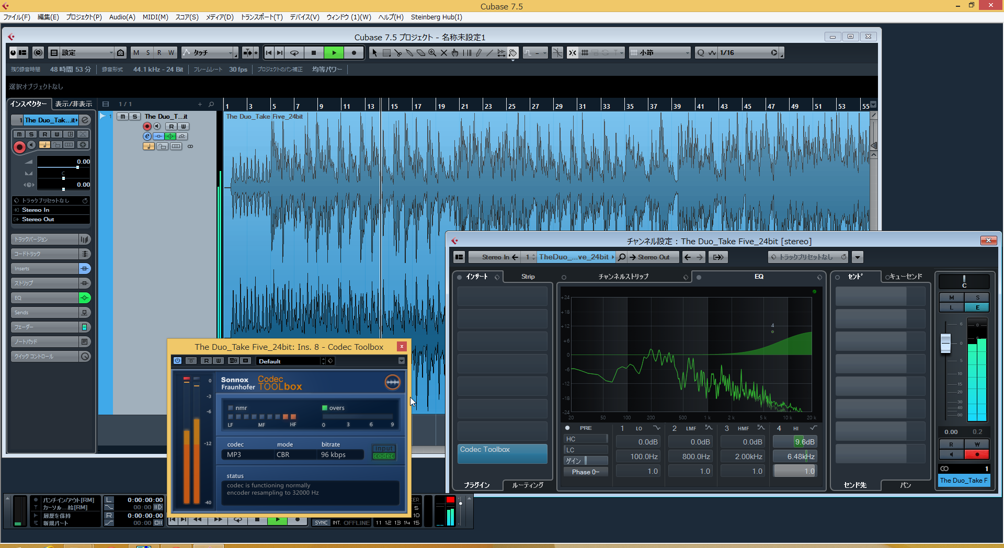1004x548 pixels.
Task: Open the ファイル(F) menu
Action: point(17,17)
